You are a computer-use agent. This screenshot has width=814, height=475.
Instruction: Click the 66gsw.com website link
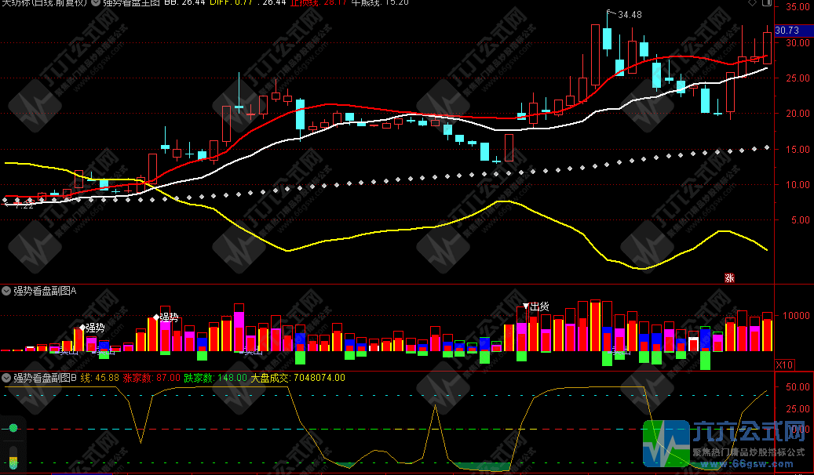pos(752,462)
